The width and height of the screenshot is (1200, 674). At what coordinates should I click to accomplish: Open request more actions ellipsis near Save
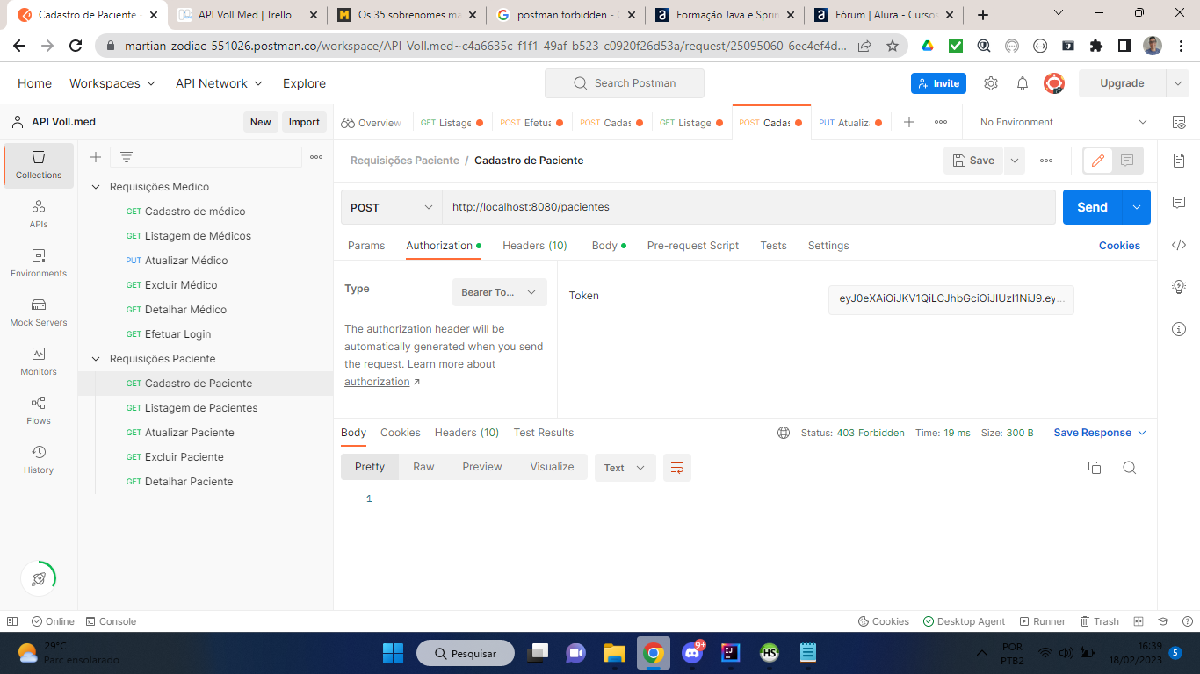(x=1046, y=161)
